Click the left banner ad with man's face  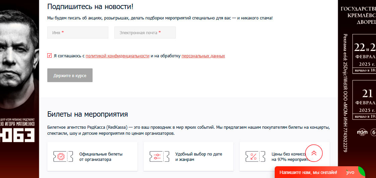click(19, 89)
